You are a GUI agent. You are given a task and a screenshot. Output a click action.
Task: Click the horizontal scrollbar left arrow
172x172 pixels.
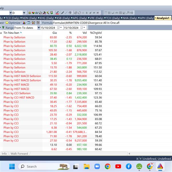pos(129,154)
